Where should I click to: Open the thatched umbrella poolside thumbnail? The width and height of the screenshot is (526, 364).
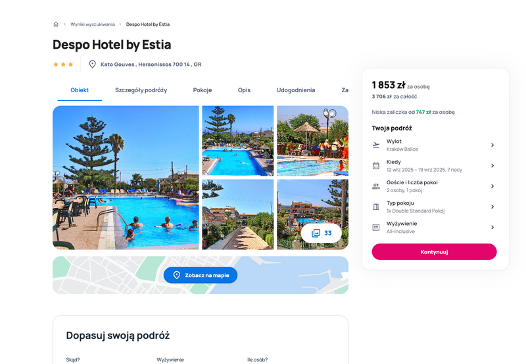313,141
